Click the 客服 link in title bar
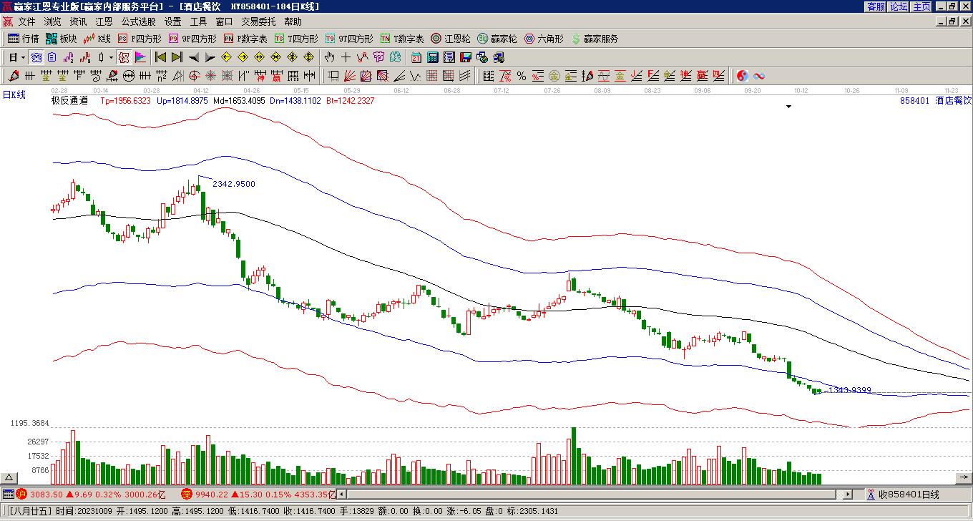 (876, 6)
